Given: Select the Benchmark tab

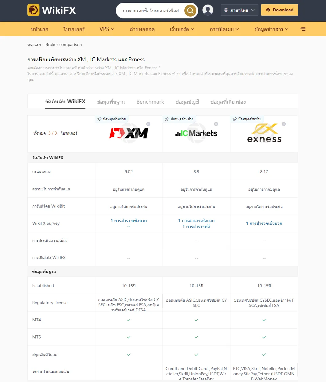Looking at the screenshot, I should (150, 102).
